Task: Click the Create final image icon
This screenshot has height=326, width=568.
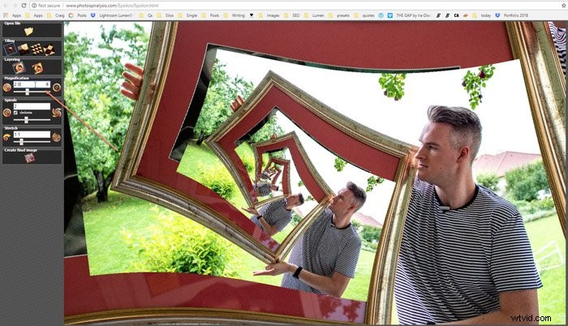Action: click(30, 157)
